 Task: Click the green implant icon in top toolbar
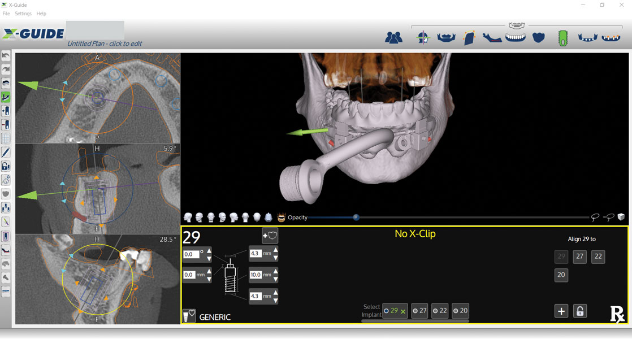coord(562,38)
